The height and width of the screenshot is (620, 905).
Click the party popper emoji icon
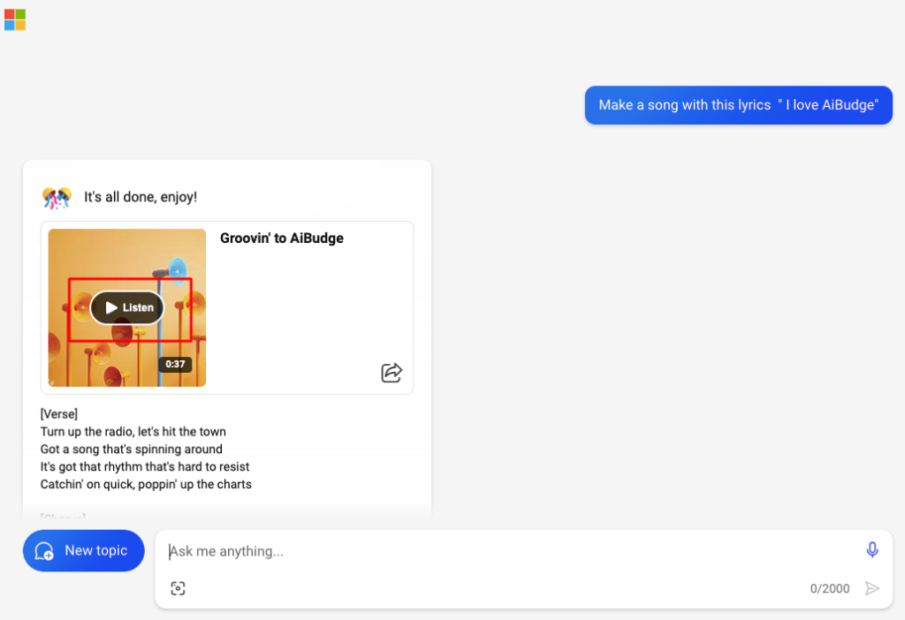[x=57, y=198]
